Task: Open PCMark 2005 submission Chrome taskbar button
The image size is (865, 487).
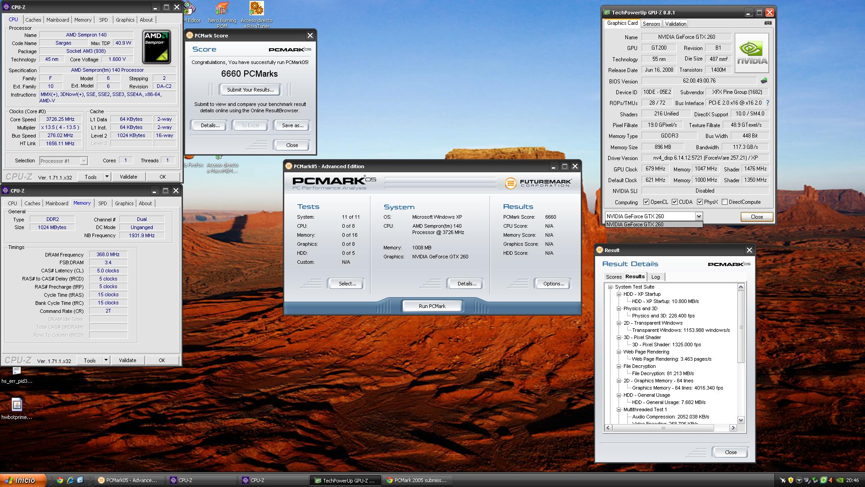Action: click(x=417, y=481)
